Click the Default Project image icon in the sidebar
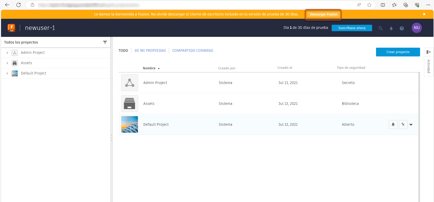 (x=15, y=73)
